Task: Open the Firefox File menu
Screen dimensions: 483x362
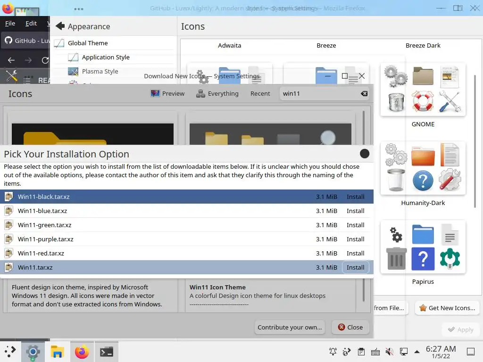Action: [10, 24]
